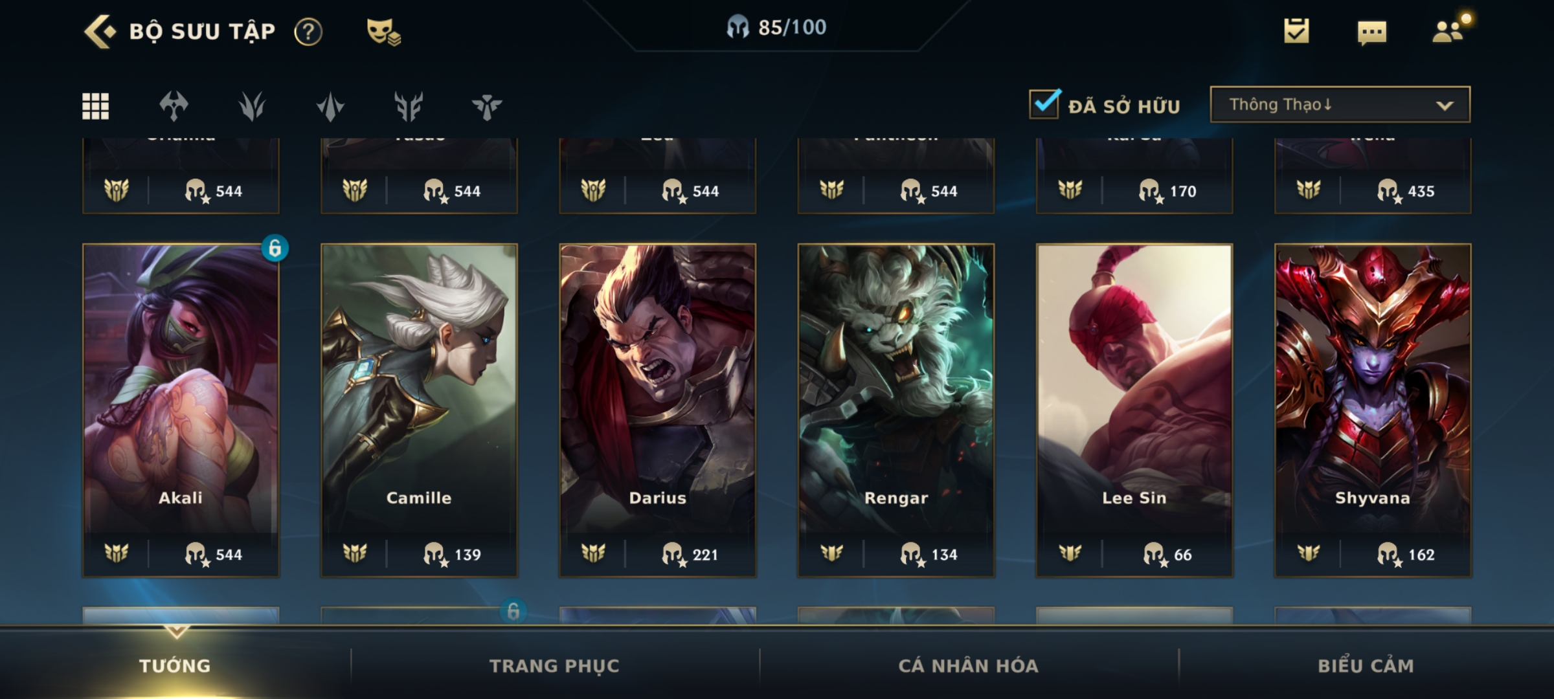Filter champions by fighter role icon
Screen dimensions: 1554x699
tap(174, 106)
